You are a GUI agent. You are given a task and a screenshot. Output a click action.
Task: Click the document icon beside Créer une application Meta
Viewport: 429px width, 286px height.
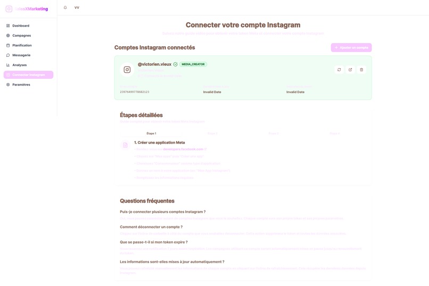[125, 145]
